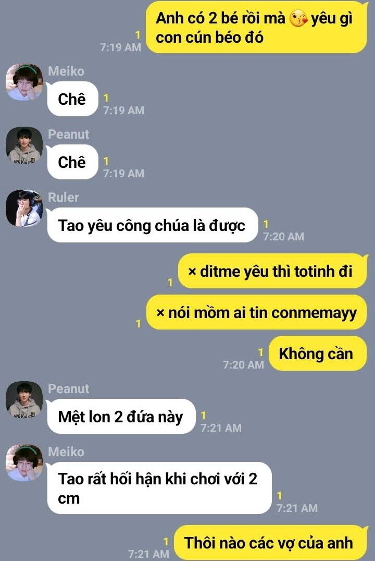This screenshot has height=561, width=375.
Task: Tap the 'nói mồm ai tin' yellow bubble
Action: click(x=257, y=312)
